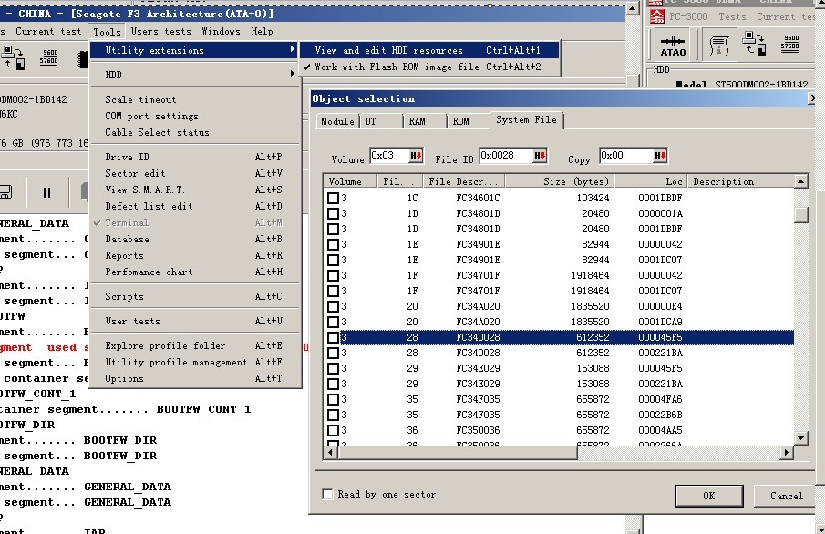Open Drive ID from the Tools menu
The width and height of the screenshot is (825, 534).
(195, 157)
